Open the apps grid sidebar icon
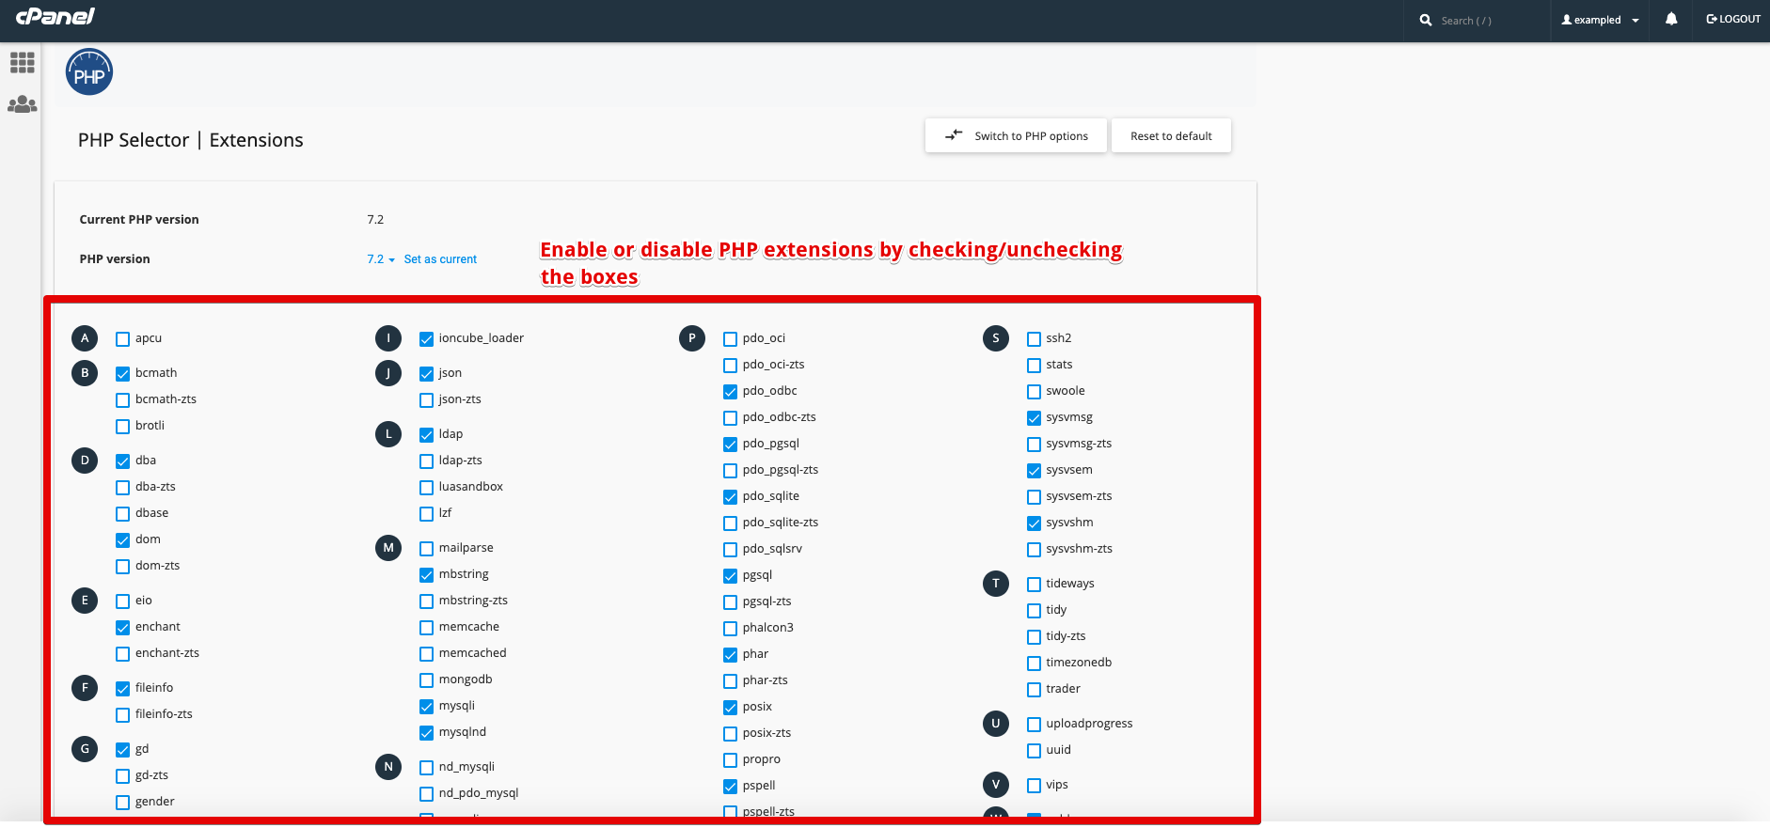The width and height of the screenshot is (1770, 828). tap(23, 63)
